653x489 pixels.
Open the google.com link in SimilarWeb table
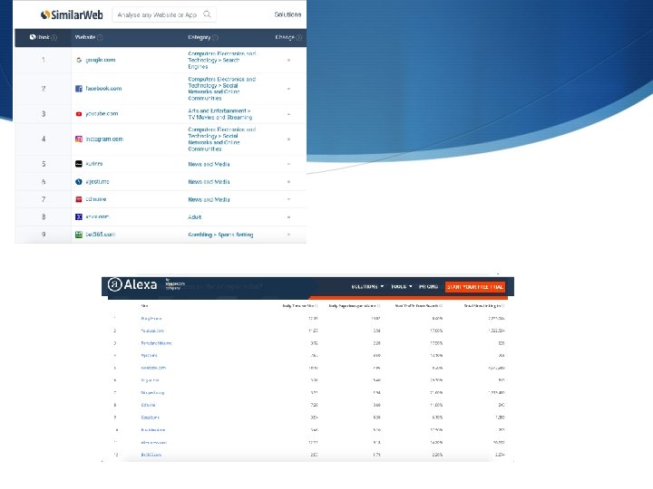click(101, 60)
